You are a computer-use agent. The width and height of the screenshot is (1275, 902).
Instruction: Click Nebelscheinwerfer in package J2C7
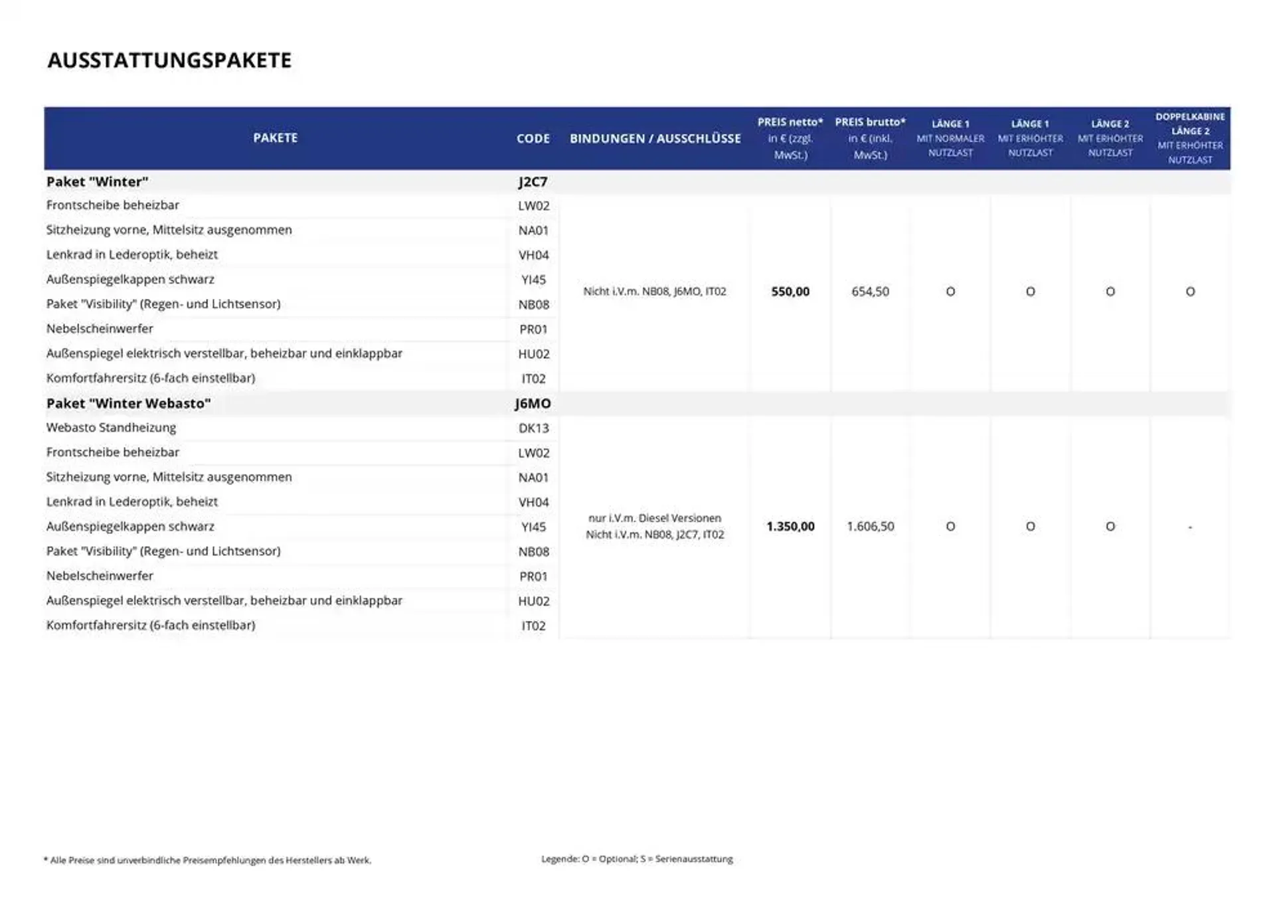(100, 329)
